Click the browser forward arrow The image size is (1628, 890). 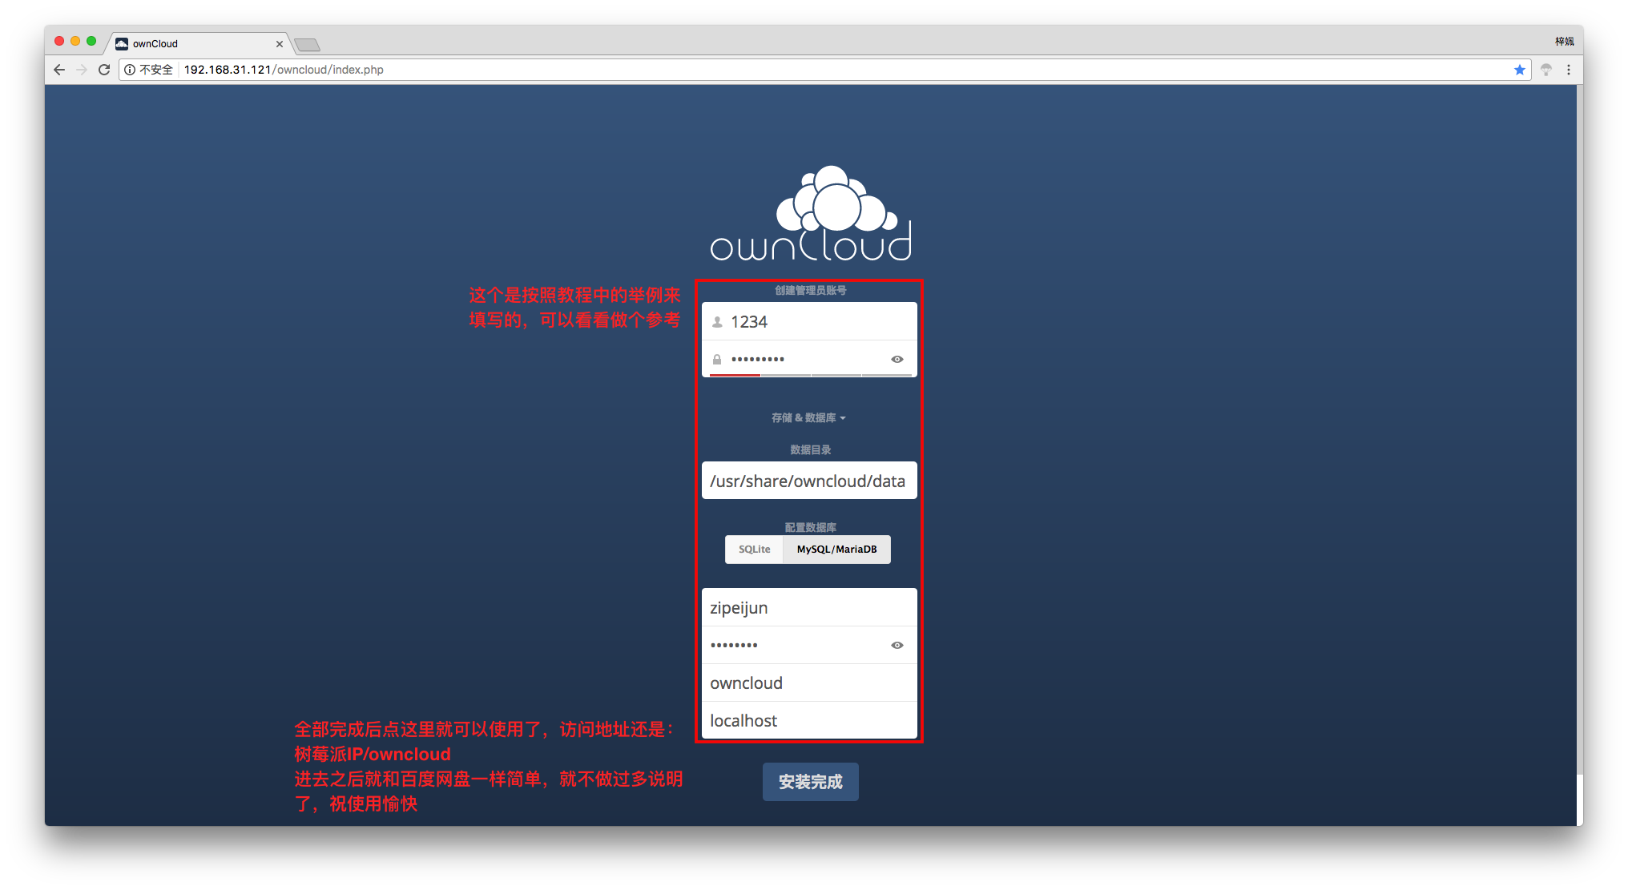(82, 70)
